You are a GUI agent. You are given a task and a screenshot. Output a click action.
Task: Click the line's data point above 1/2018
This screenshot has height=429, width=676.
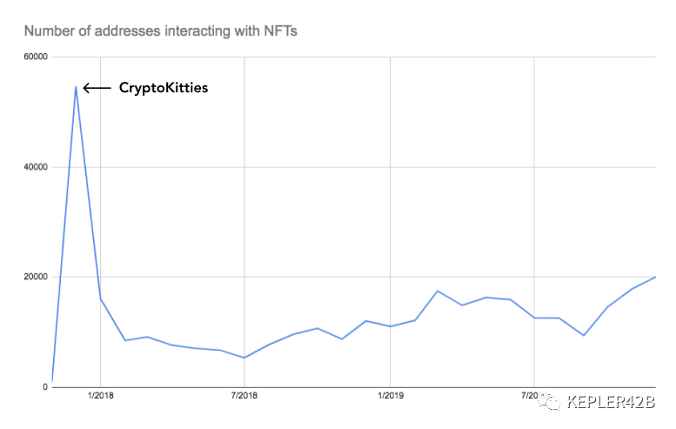pyautogui.click(x=100, y=298)
